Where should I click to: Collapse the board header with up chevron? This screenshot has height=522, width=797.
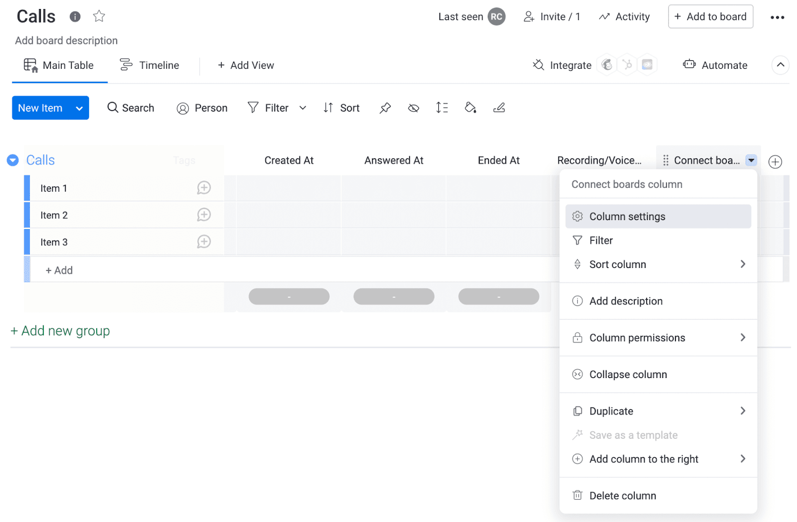coord(780,65)
